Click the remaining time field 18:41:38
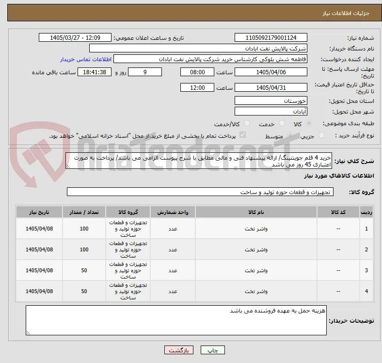This screenshot has width=382, height=363. (x=95, y=72)
